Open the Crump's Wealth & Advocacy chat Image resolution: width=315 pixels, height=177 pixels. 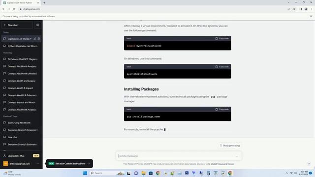click(21, 95)
